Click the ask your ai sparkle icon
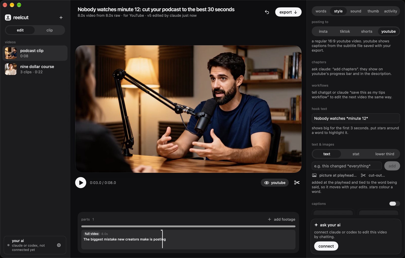The image size is (405, 258). pyautogui.click(x=316, y=225)
